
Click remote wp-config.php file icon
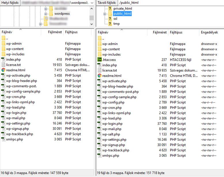[x=99, y=102]
